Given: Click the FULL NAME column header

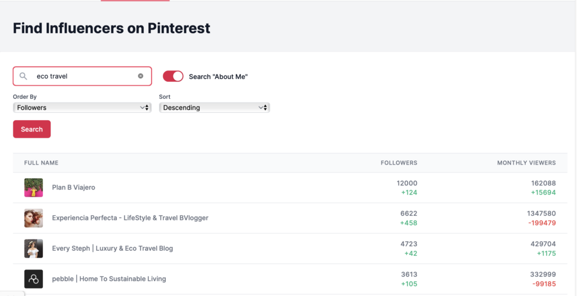Looking at the screenshot, I should pos(41,163).
